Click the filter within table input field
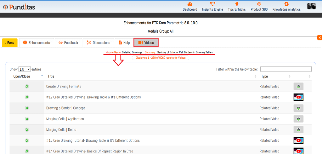 (285, 69)
